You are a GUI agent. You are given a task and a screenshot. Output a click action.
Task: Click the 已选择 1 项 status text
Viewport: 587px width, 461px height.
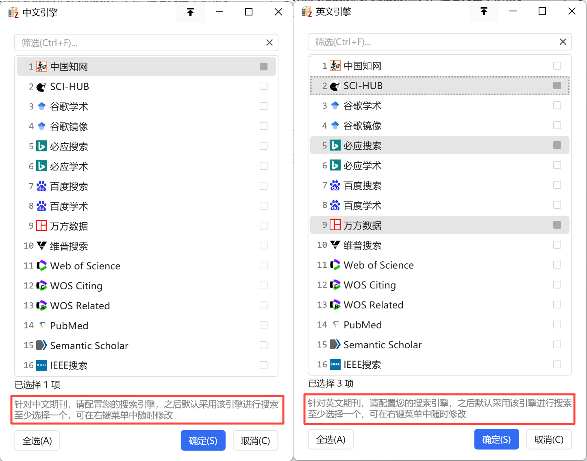37,385
